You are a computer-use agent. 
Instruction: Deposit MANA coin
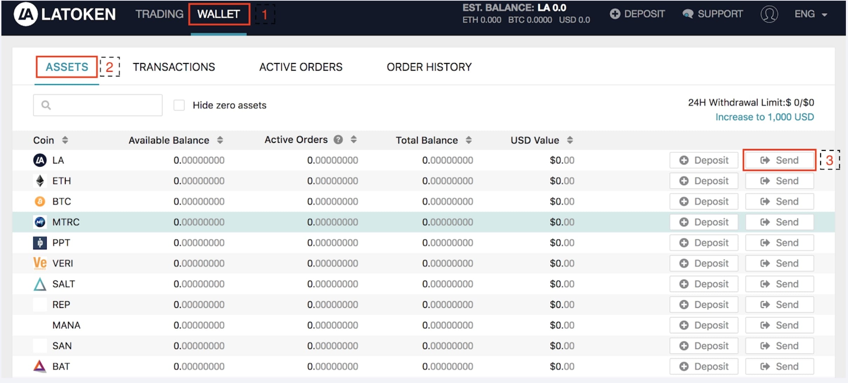704,325
